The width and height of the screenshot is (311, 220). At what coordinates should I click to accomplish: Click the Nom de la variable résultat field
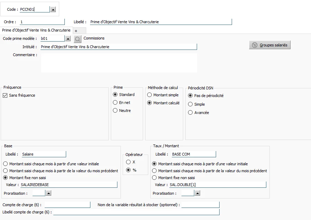coord(201,205)
